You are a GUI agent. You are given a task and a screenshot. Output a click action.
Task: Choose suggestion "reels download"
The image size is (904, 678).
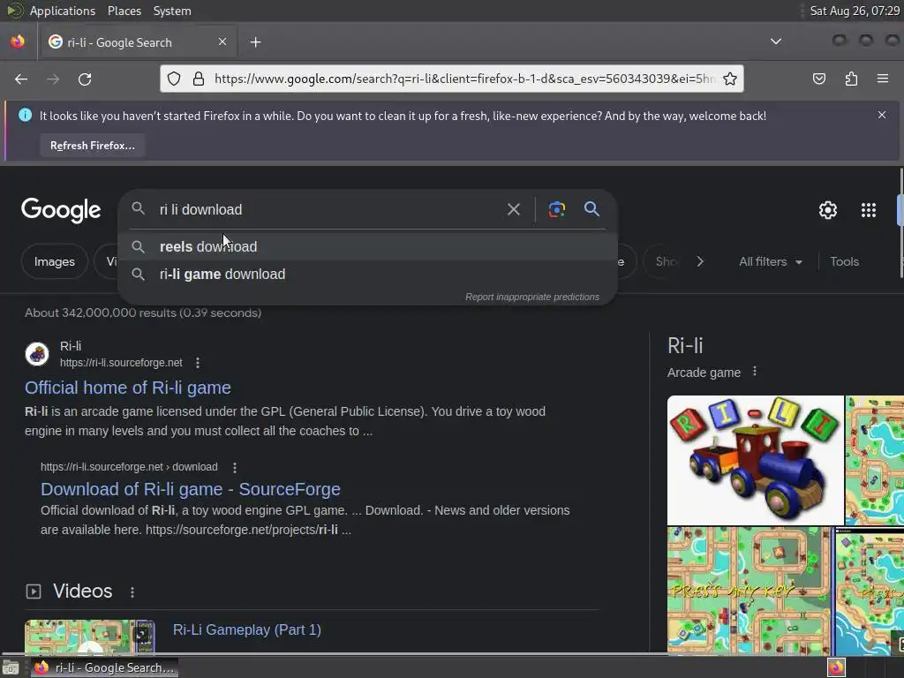click(x=368, y=247)
